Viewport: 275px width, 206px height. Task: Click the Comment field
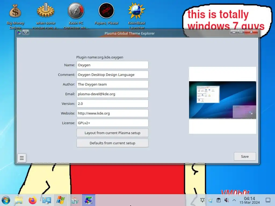pos(113,75)
